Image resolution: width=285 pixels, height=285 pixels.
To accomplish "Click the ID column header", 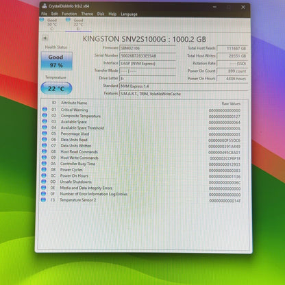I will 54,103.
